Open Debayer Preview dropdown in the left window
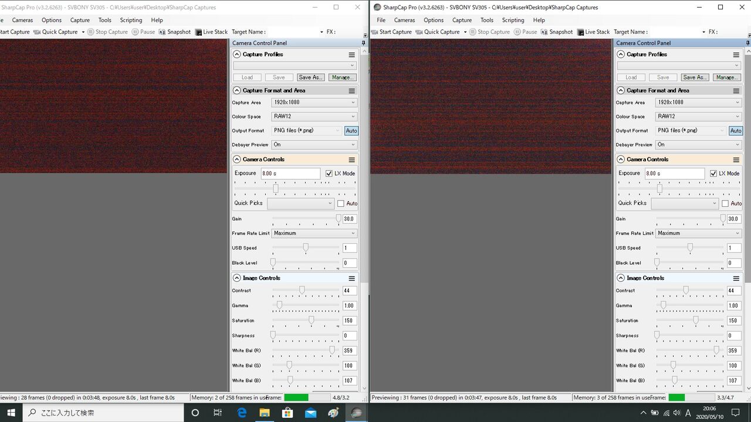Image resolution: width=751 pixels, height=422 pixels. click(314, 145)
